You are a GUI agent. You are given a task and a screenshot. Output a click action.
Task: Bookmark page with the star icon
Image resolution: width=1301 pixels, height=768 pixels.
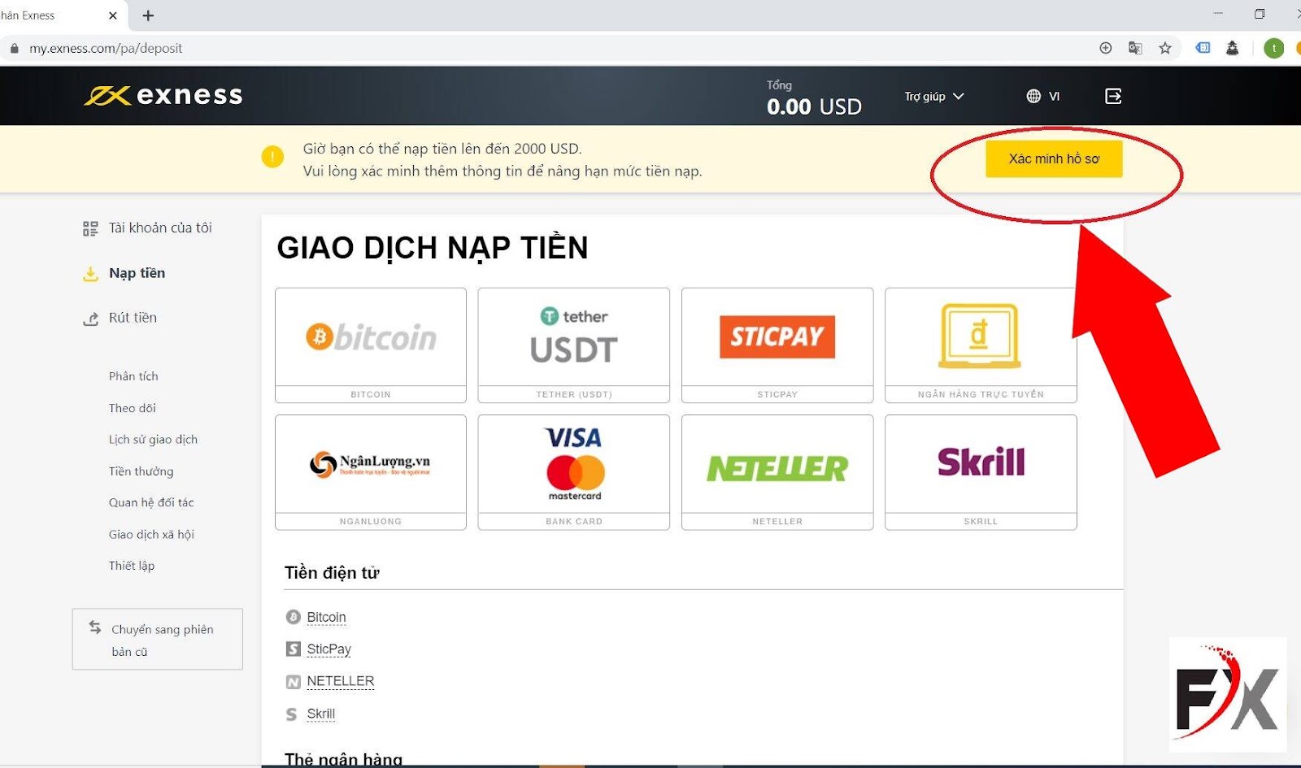(x=1165, y=48)
